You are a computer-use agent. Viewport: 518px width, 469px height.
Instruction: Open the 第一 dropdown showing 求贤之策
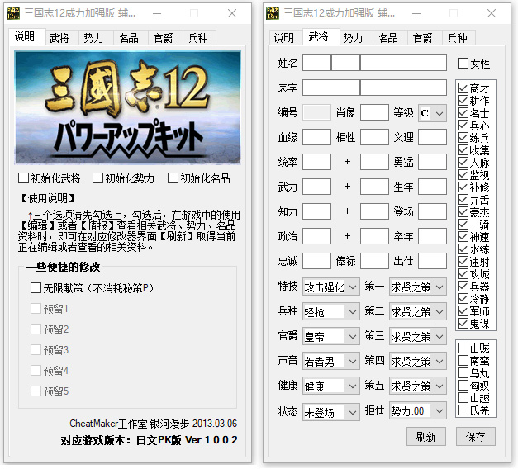(x=418, y=287)
